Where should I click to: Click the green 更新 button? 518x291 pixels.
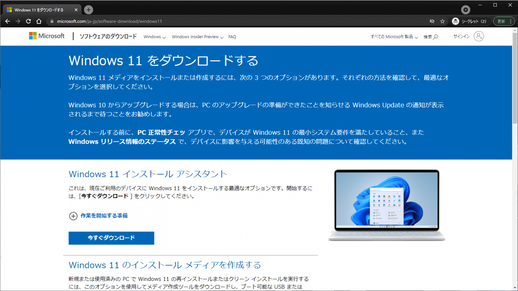coord(504,21)
